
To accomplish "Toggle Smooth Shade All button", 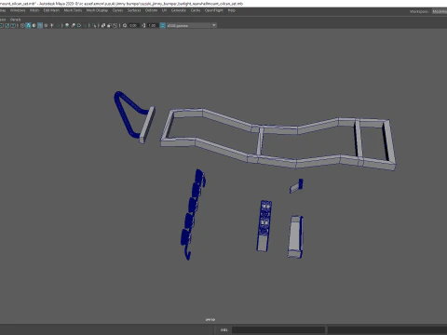I will (28, 25).
